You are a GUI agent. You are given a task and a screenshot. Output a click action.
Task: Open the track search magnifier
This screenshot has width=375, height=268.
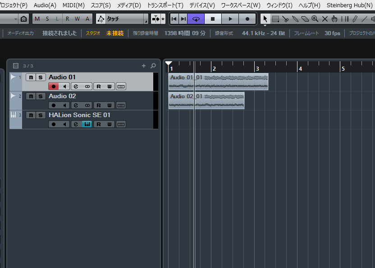[x=153, y=65]
